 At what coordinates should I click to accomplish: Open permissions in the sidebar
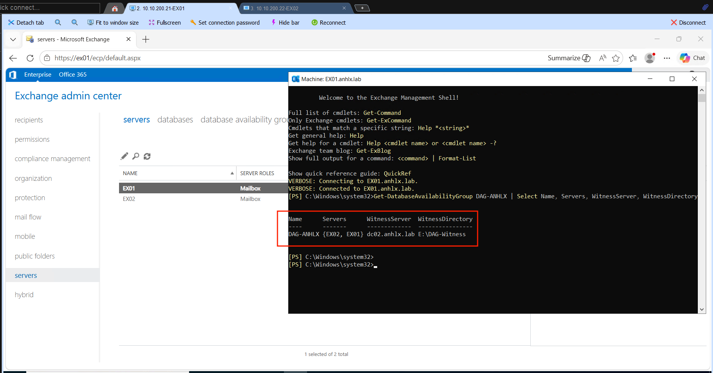[x=32, y=139]
